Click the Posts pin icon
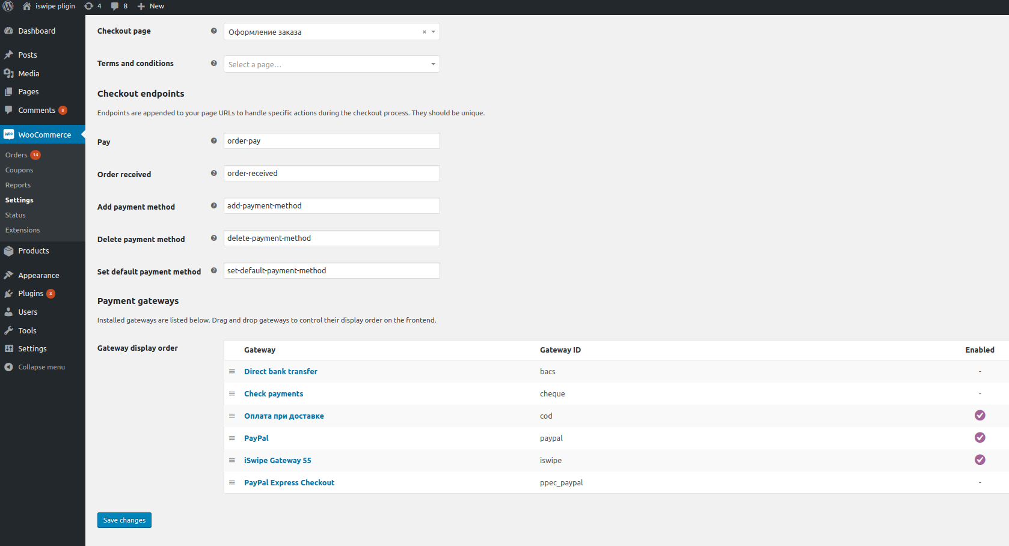 [x=8, y=55]
